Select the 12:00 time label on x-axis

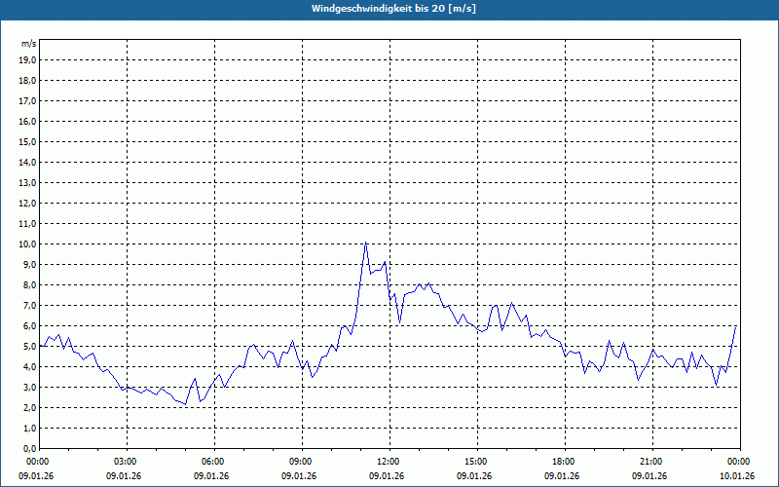(x=389, y=462)
